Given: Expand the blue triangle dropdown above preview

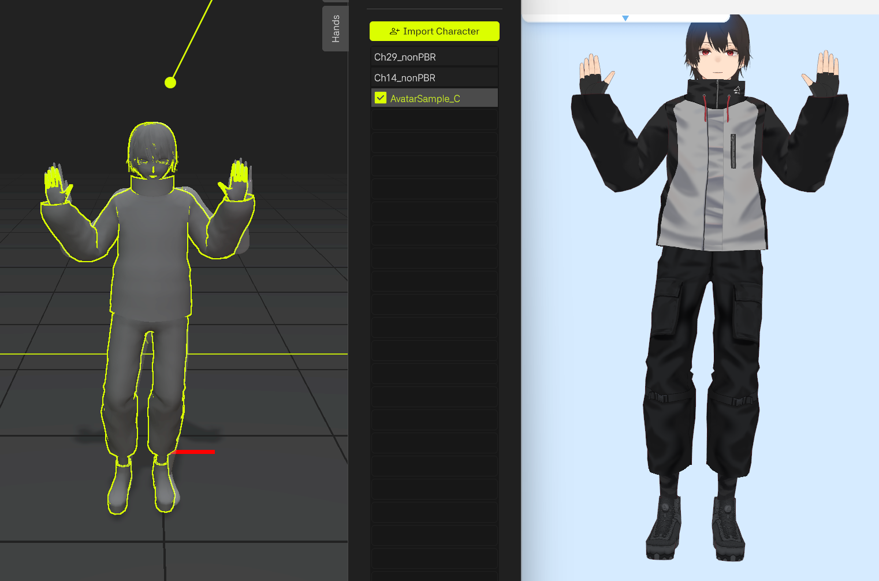Looking at the screenshot, I should point(625,18).
